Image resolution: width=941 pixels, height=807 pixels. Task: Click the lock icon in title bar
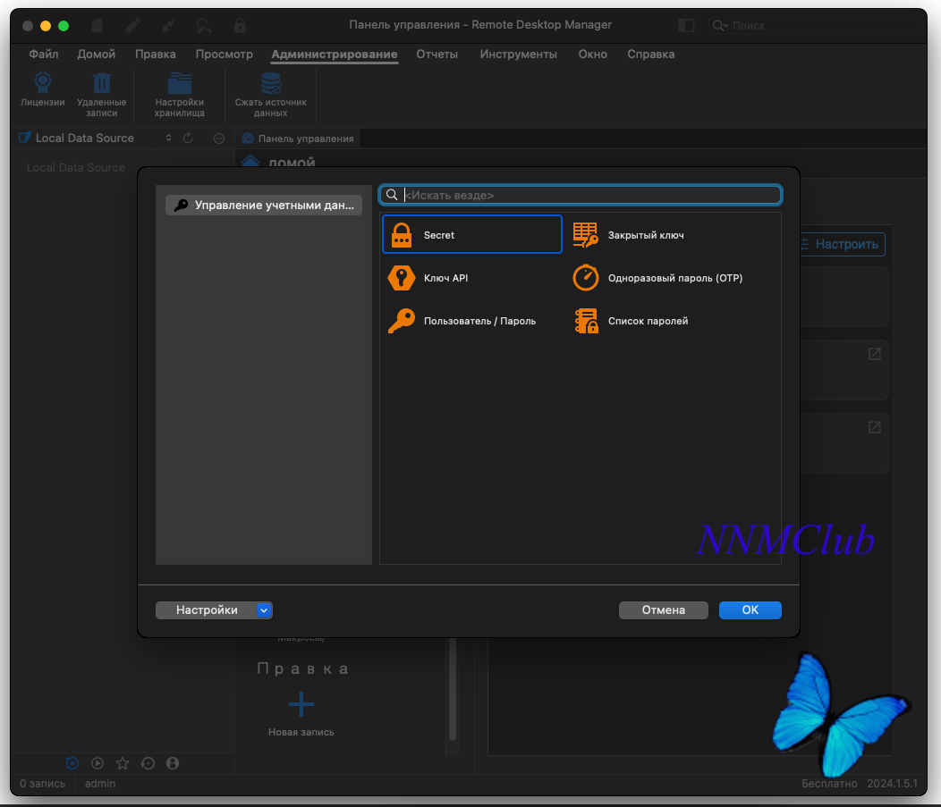(x=240, y=25)
